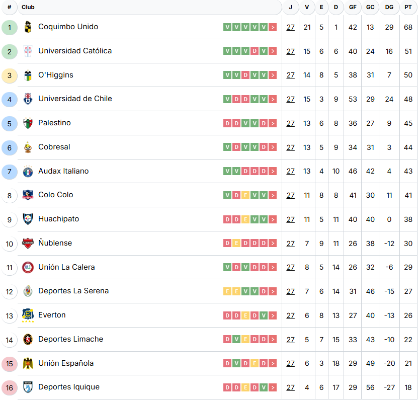Viewport: 420px width, 401px height.
Task: Click the O'Higgins club crest
Action: point(28,75)
